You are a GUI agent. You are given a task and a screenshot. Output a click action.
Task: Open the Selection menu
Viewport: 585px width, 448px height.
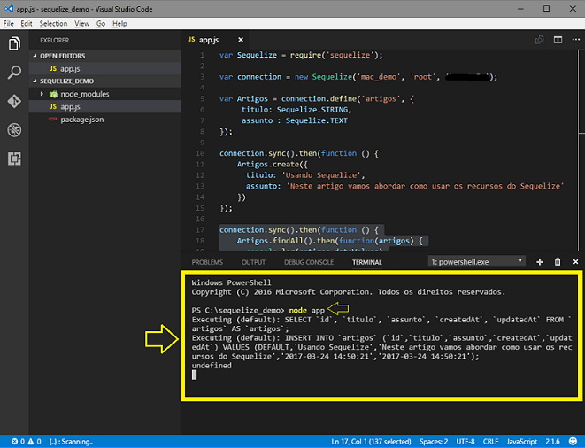(x=53, y=24)
